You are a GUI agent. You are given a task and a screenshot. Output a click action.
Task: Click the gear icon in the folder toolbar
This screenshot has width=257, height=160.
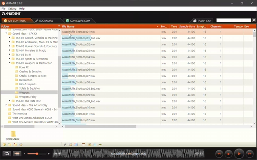(21, 145)
